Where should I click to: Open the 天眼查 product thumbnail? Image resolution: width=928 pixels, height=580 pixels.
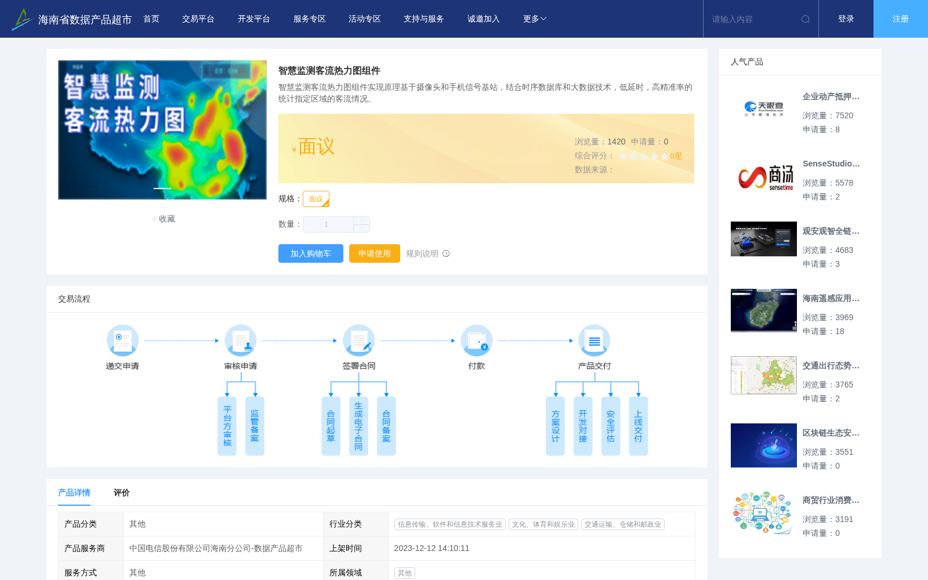coord(764,108)
